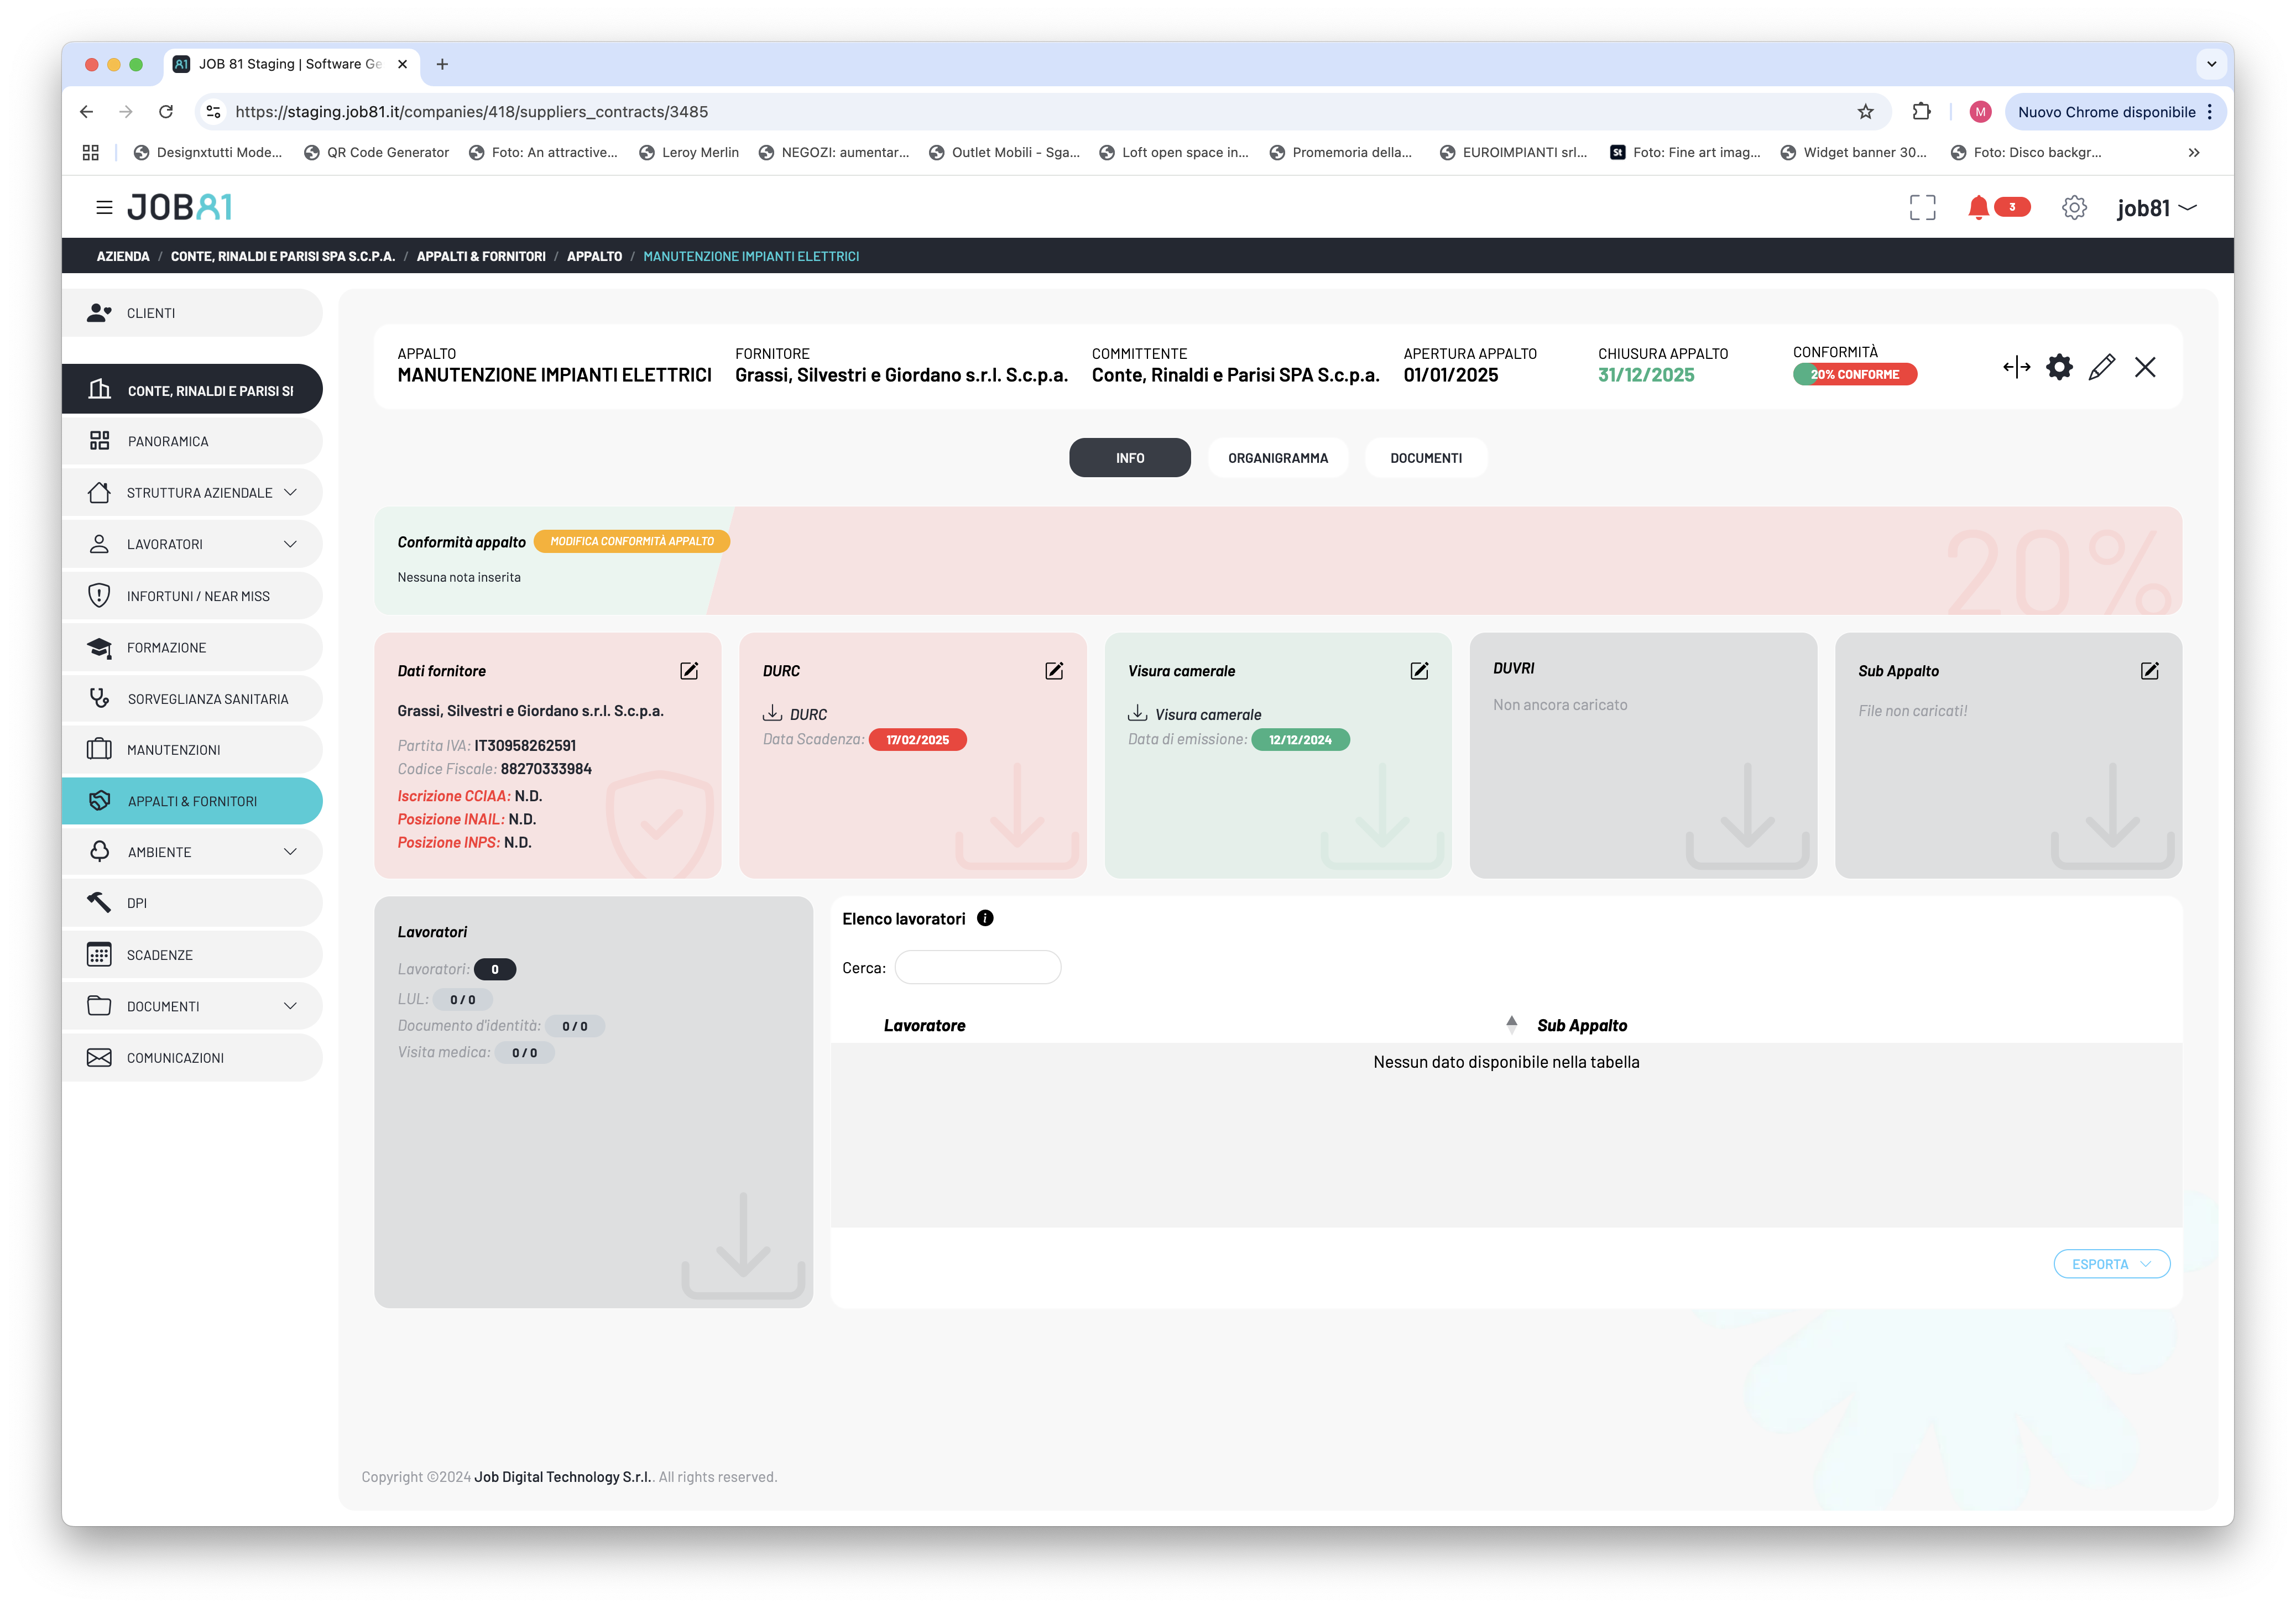The height and width of the screenshot is (1608, 2296).
Task: Open the Esporta dropdown
Action: point(2111,1264)
